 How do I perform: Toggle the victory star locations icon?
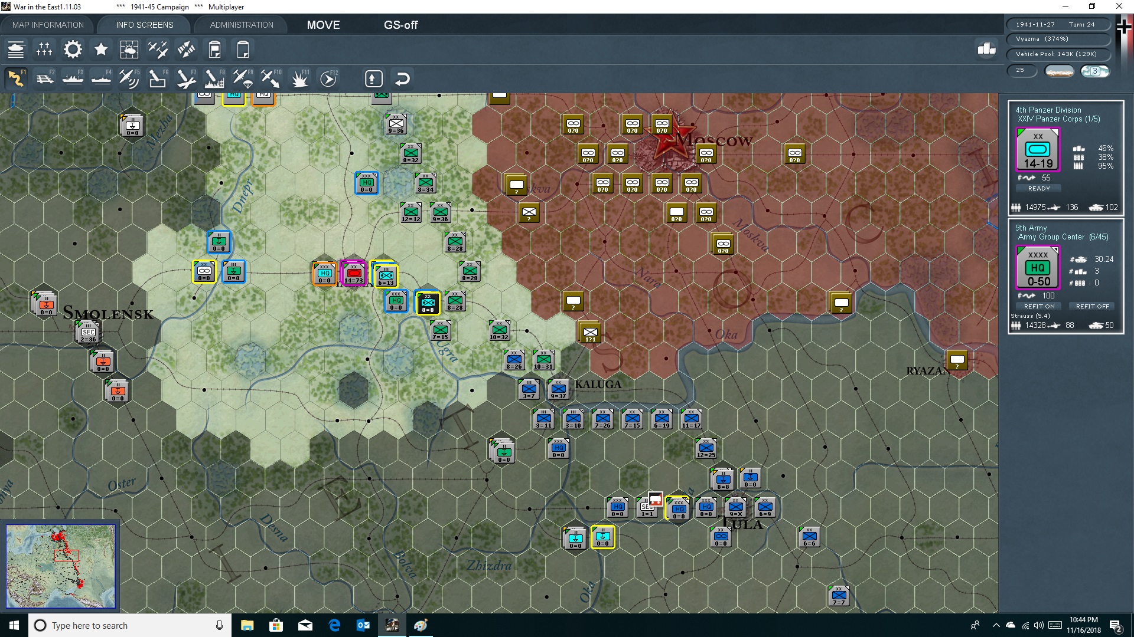click(101, 50)
